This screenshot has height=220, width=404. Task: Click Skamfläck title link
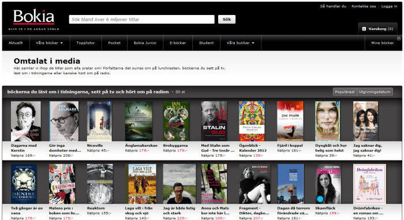pyautogui.click(x=325, y=208)
